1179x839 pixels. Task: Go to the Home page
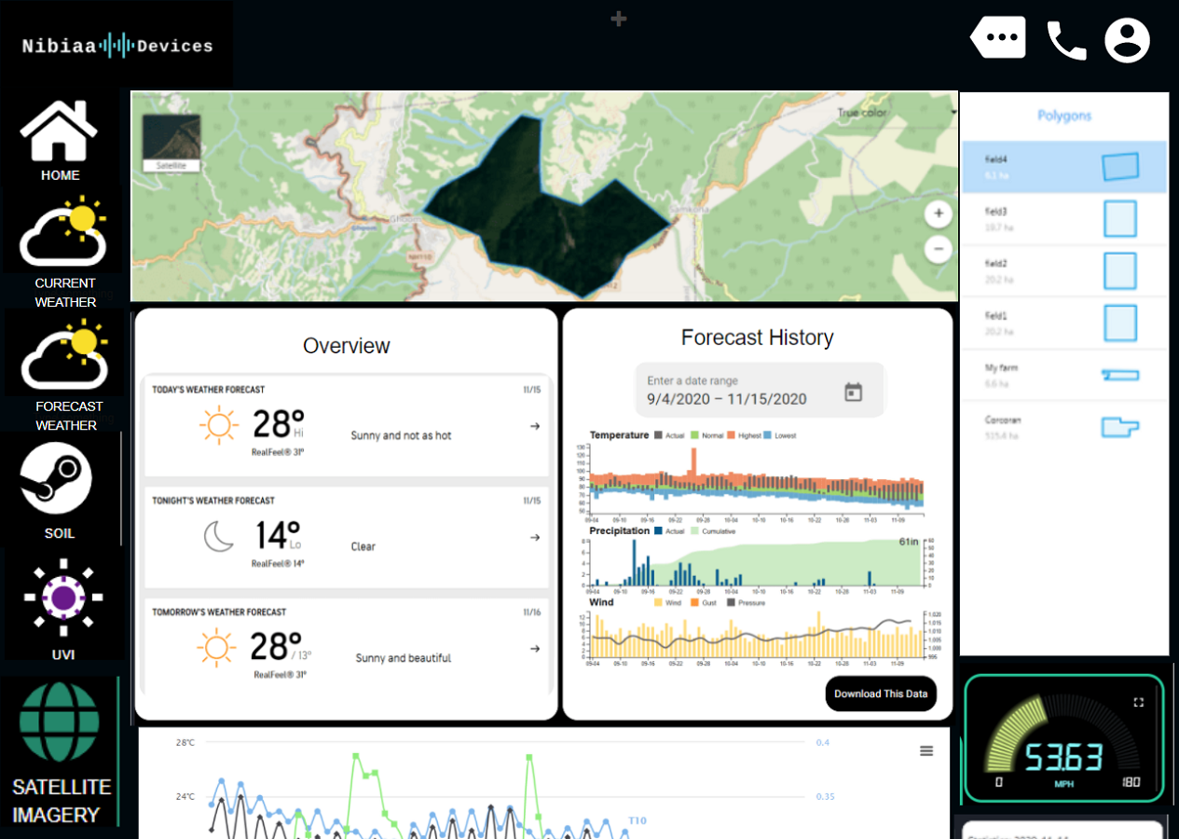tap(59, 140)
